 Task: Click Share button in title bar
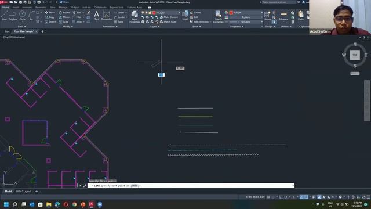[64, 2]
